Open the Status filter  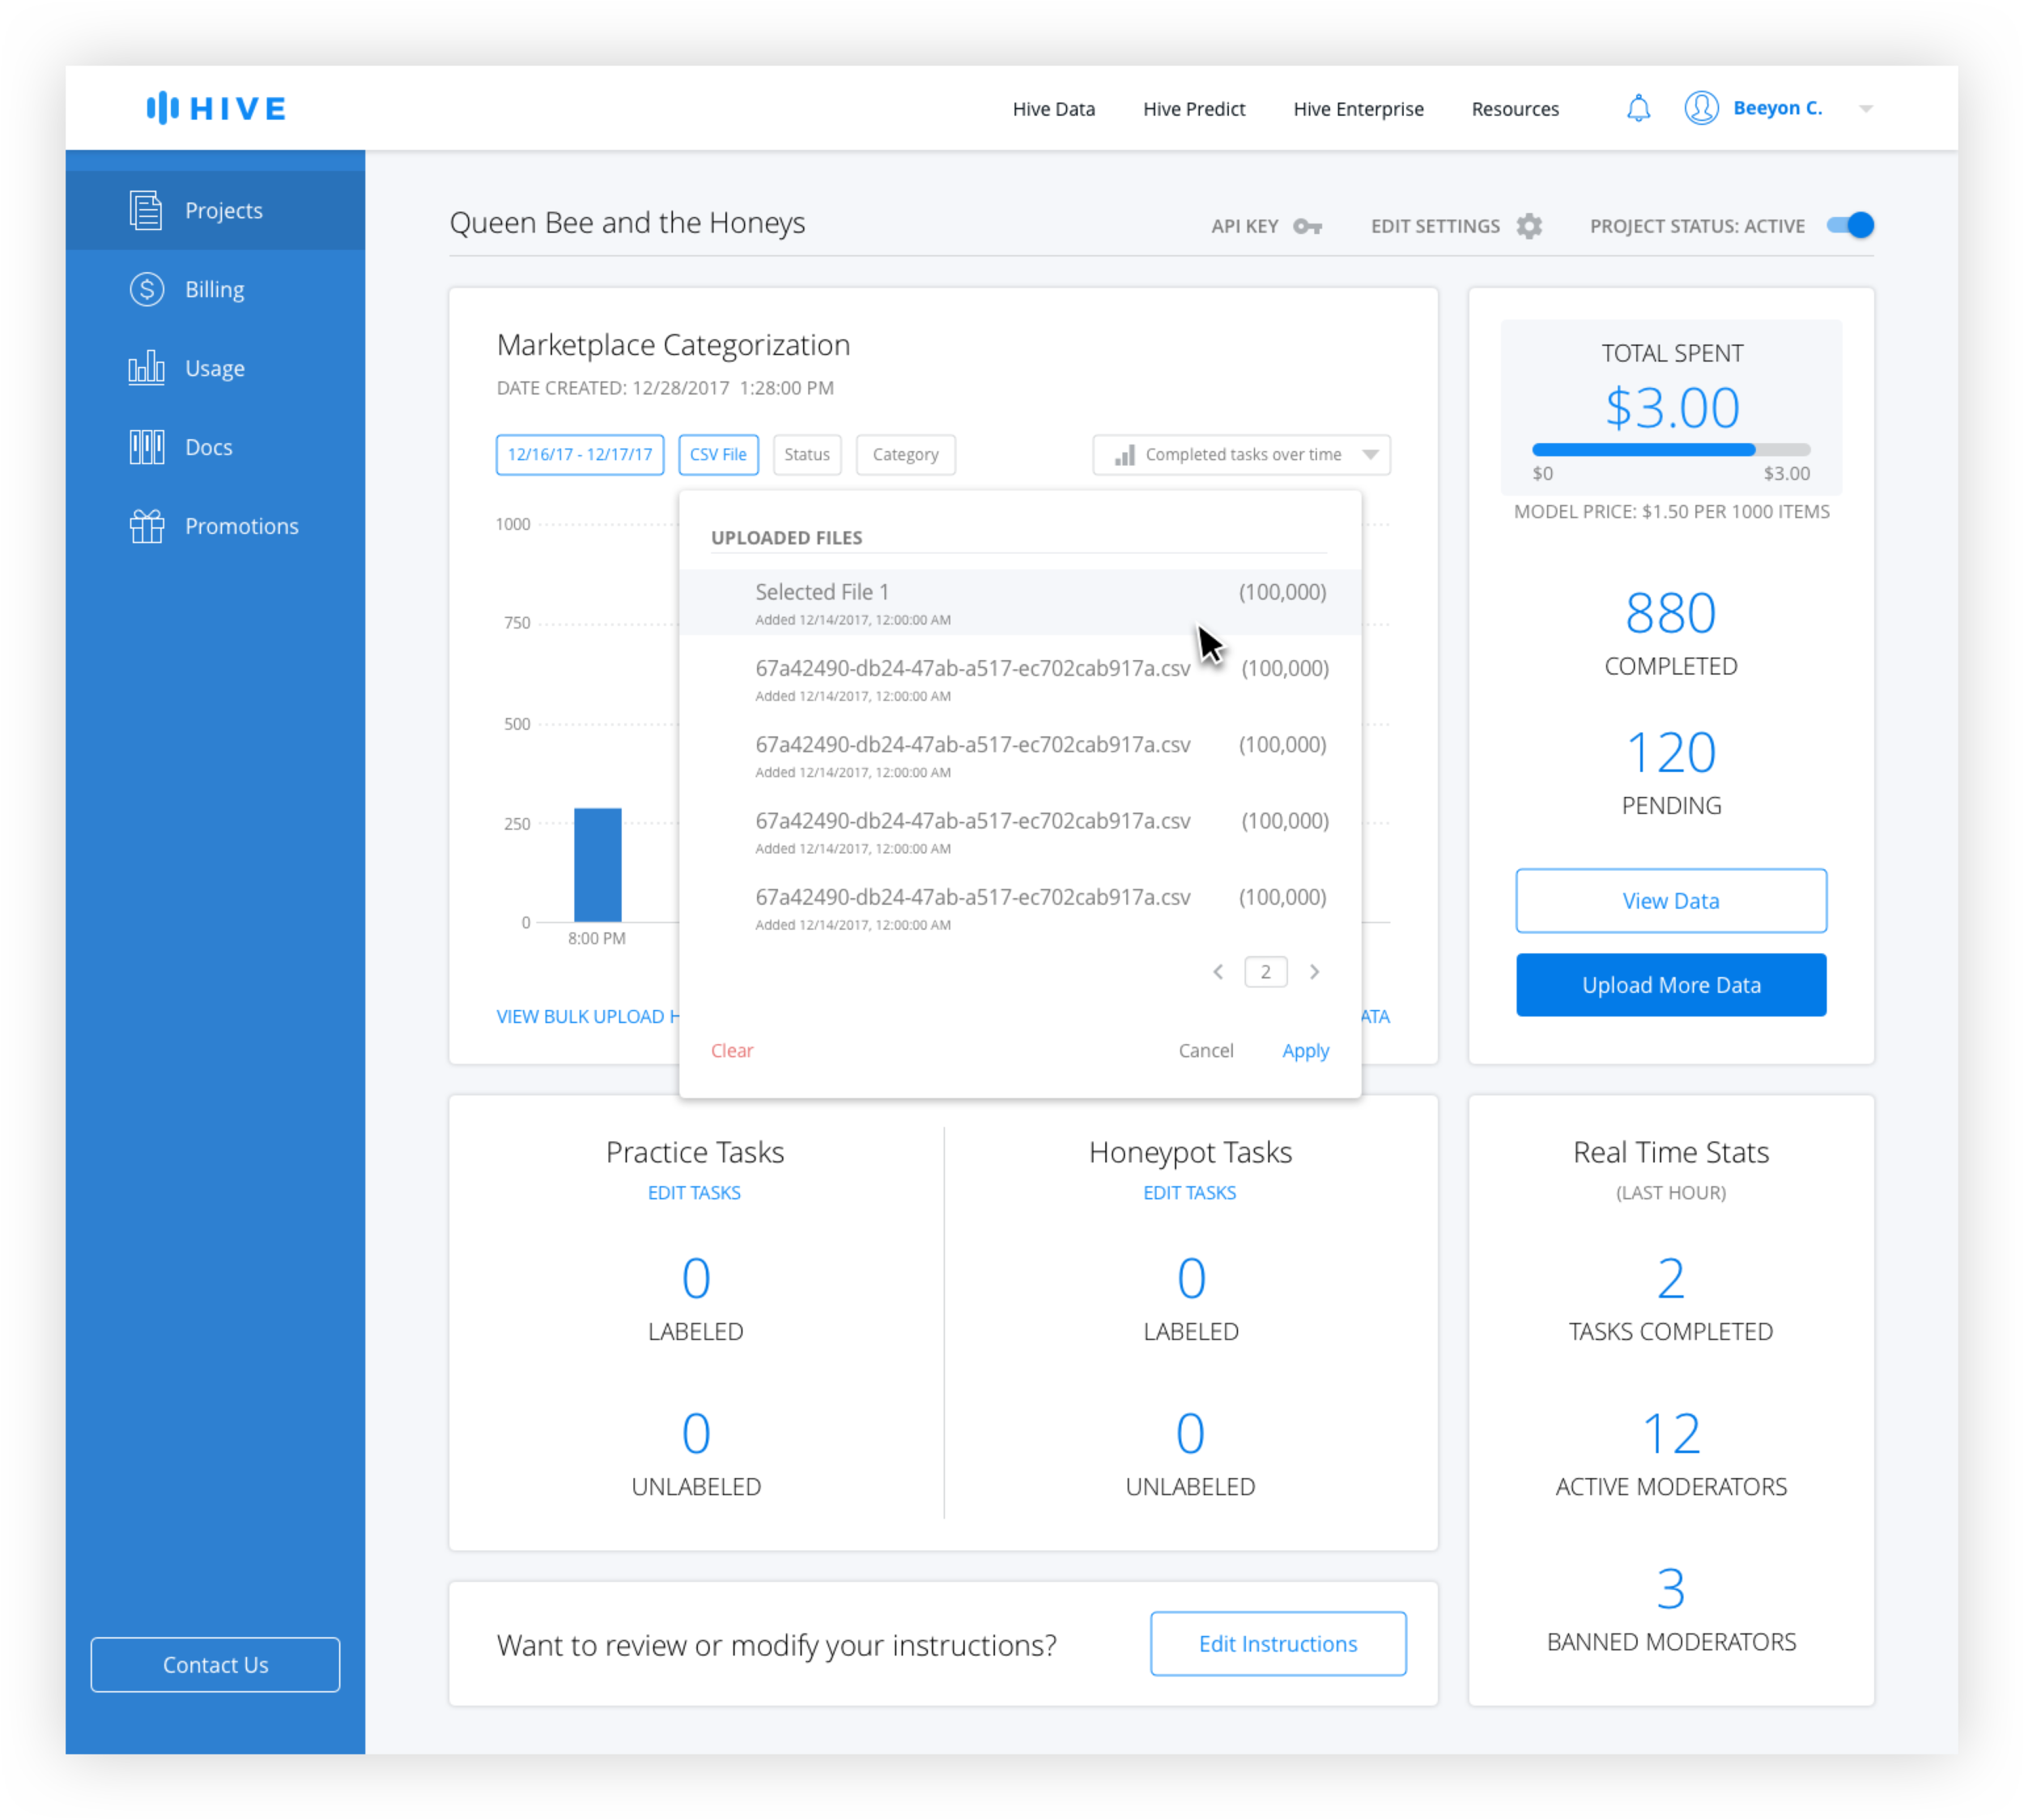pyautogui.click(x=806, y=455)
